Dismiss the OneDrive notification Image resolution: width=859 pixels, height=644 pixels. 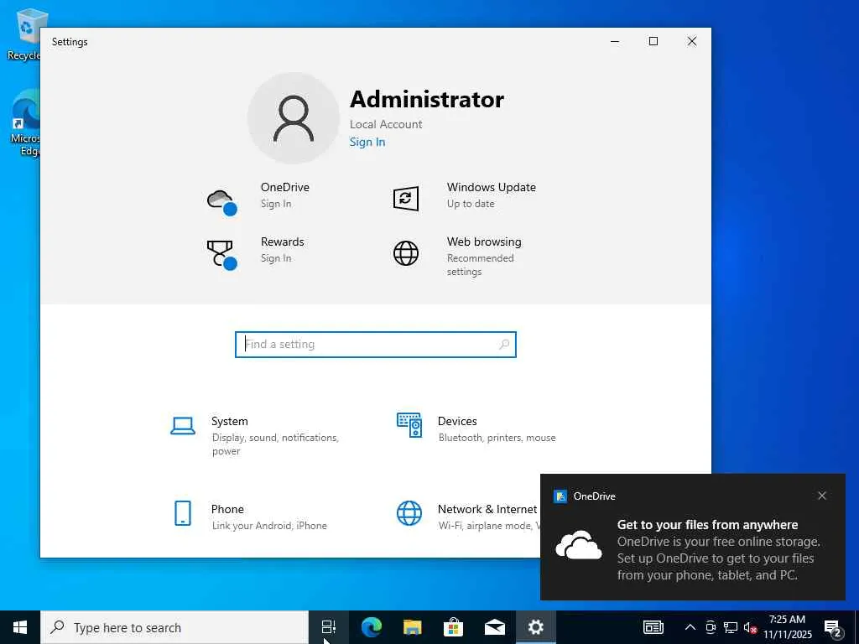click(x=822, y=496)
